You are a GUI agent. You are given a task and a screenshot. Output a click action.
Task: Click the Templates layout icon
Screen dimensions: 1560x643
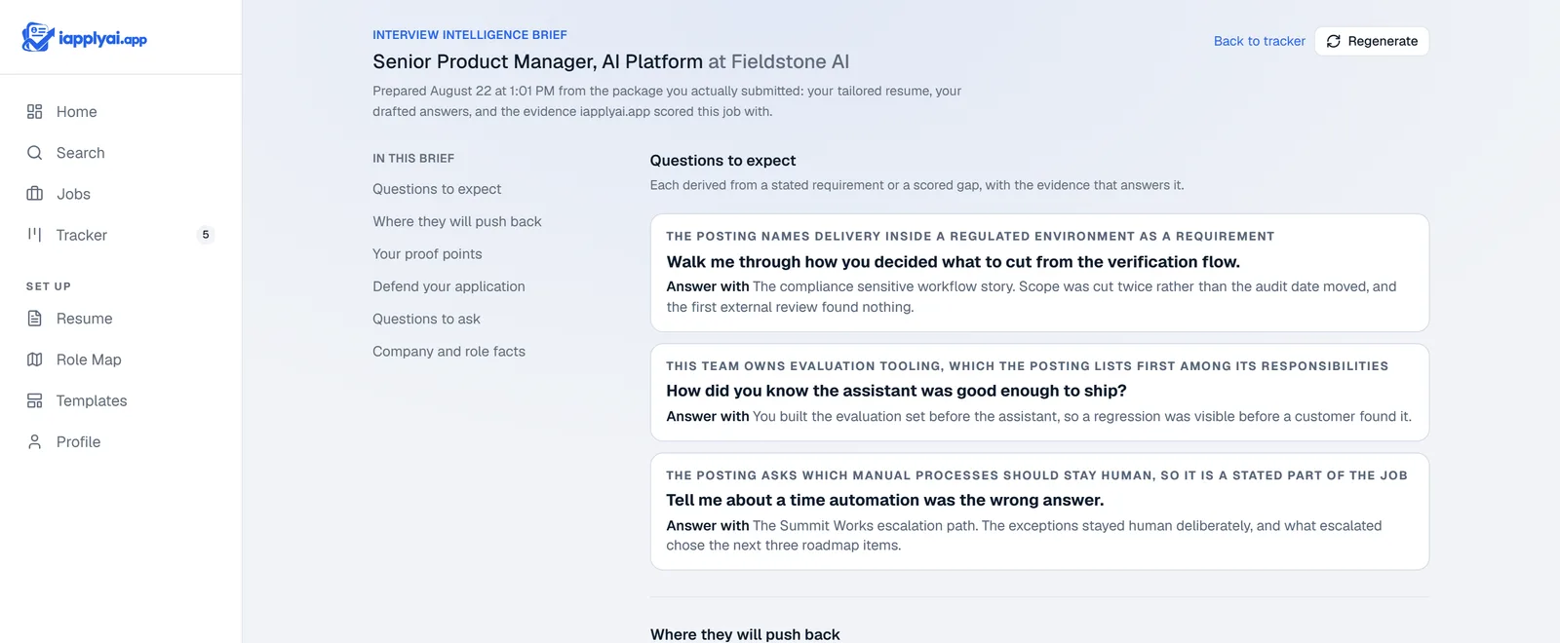[x=35, y=400]
